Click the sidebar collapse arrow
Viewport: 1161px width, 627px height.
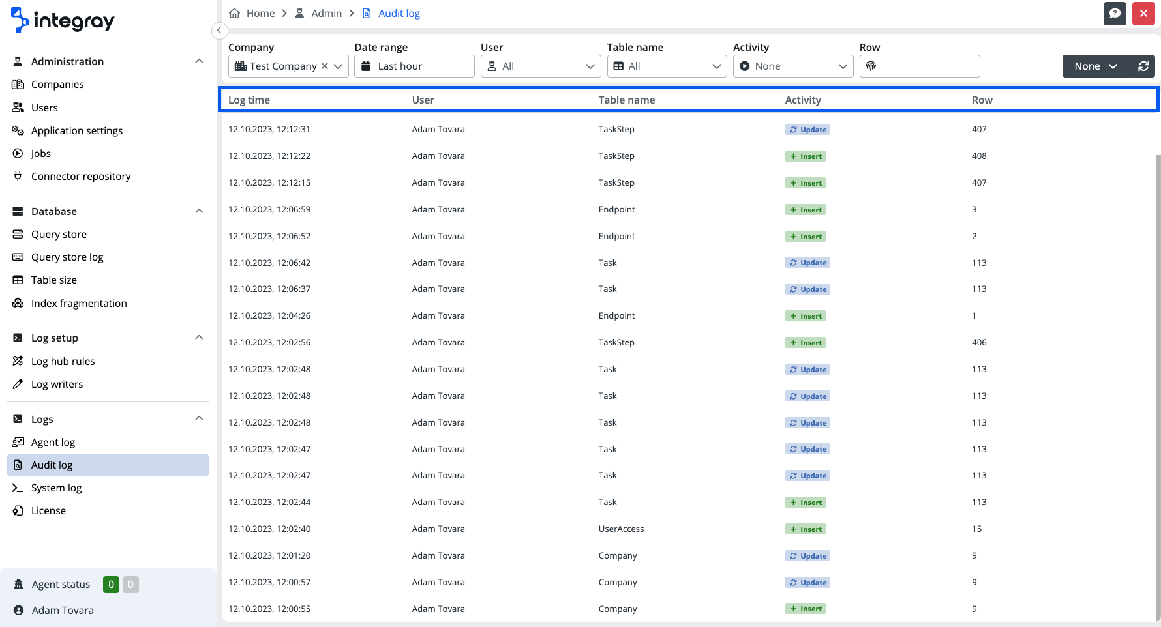click(220, 31)
